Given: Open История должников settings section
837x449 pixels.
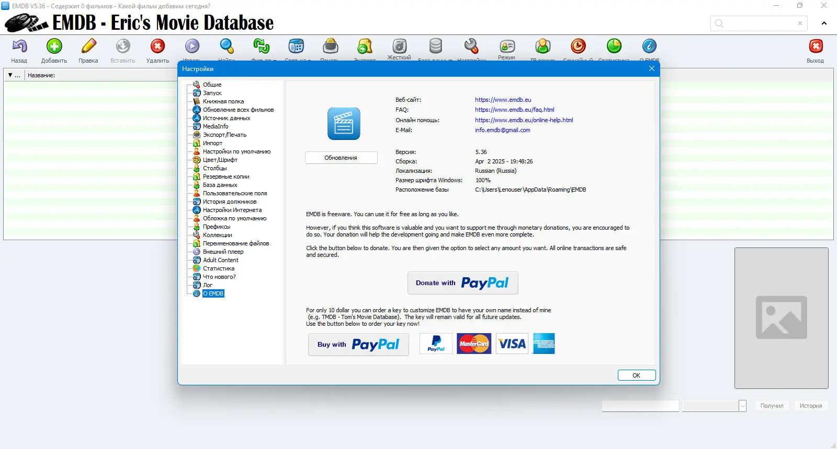Looking at the screenshot, I should click(x=230, y=202).
